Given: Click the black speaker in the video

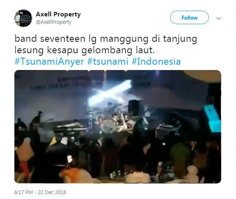Looking at the screenshot, I should point(134,108).
